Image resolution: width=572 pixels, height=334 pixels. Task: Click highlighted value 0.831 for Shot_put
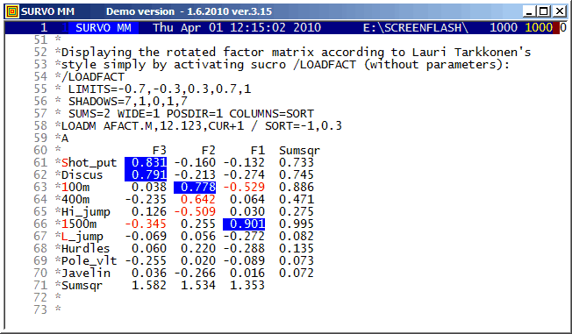tap(146, 163)
